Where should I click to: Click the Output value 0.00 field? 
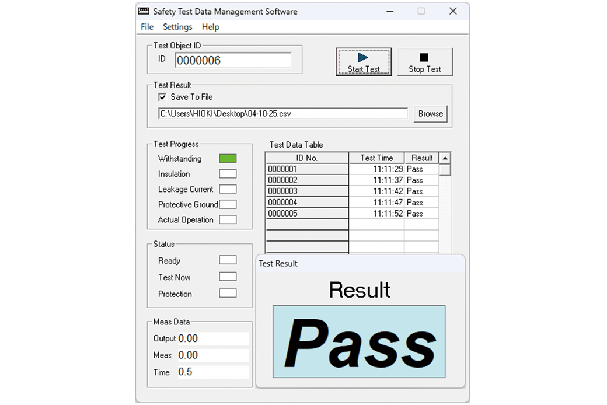pyautogui.click(x=213, y=338)
